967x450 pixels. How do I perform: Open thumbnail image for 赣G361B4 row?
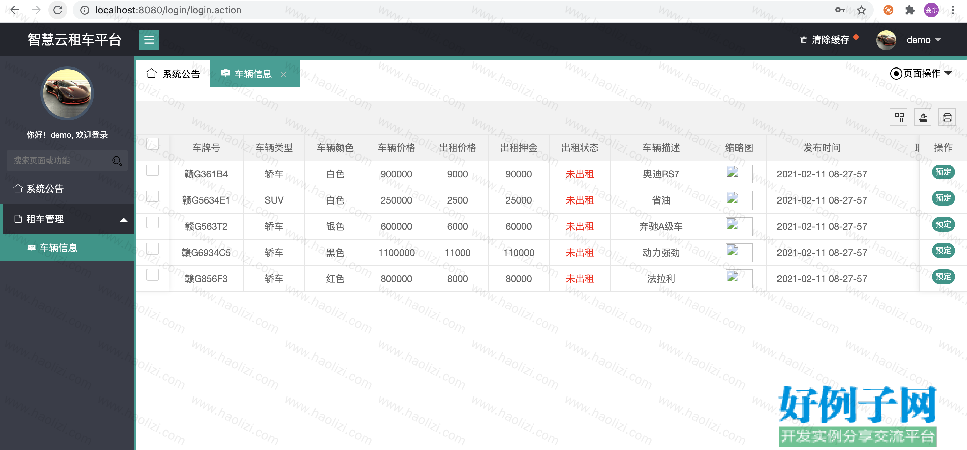coord(739,174)
